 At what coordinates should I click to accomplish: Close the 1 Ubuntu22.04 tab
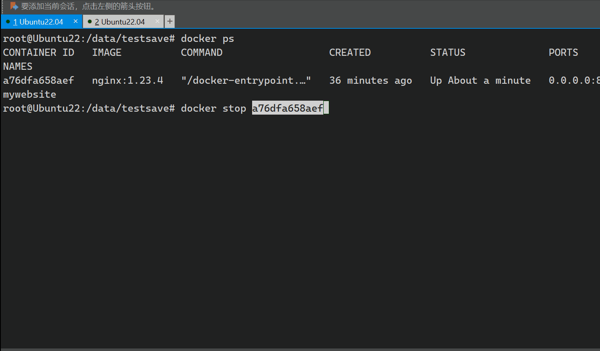point(75,21)
